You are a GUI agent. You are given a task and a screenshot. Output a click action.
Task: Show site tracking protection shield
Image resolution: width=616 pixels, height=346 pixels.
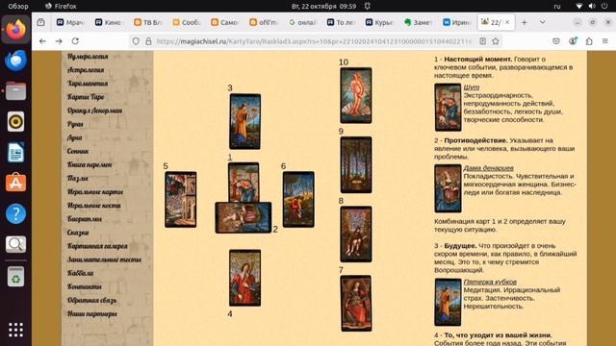(136, 41)
